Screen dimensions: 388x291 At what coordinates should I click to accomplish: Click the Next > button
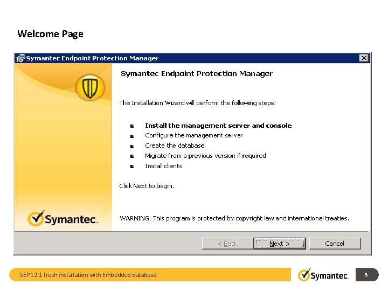280,244
